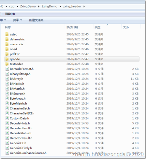Select the textcodec folder icon
Image resolution: width=146 pixels, height=159 pixels.
[7, 64]
